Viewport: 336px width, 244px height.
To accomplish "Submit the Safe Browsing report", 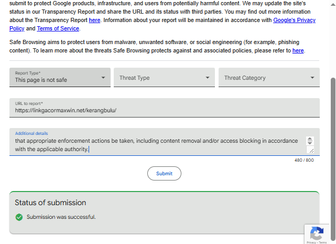I will [164, 173].
